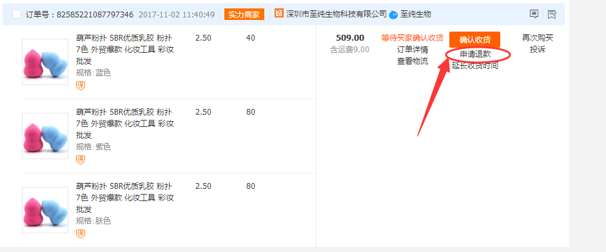Click the message note icon in the order header
606x252 pixels.
click(x=534, y=15)
